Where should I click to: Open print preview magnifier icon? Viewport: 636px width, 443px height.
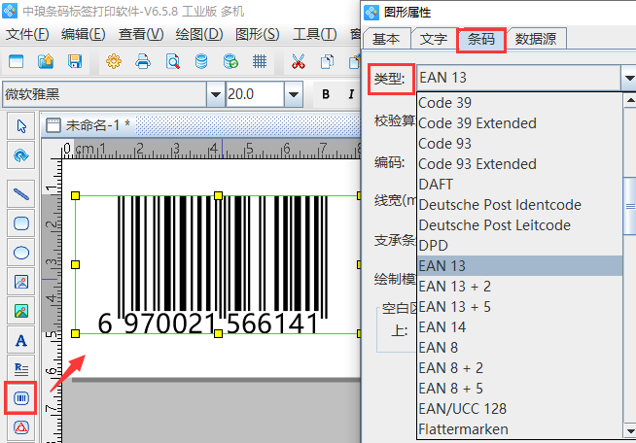(173, 61)
